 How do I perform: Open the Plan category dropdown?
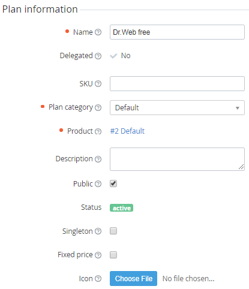[177, 108]
